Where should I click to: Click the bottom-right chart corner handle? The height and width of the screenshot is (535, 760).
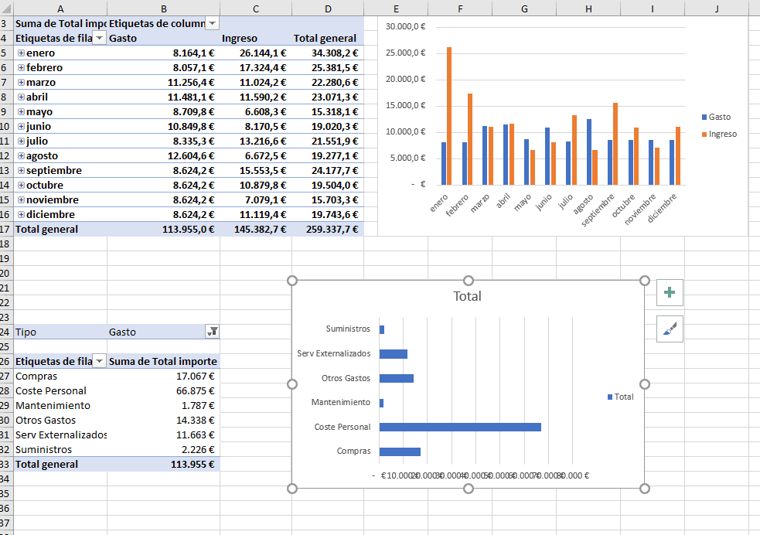[644, 489]
